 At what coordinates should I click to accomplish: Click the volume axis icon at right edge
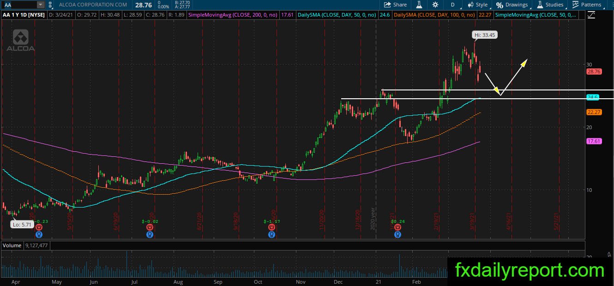609,255
